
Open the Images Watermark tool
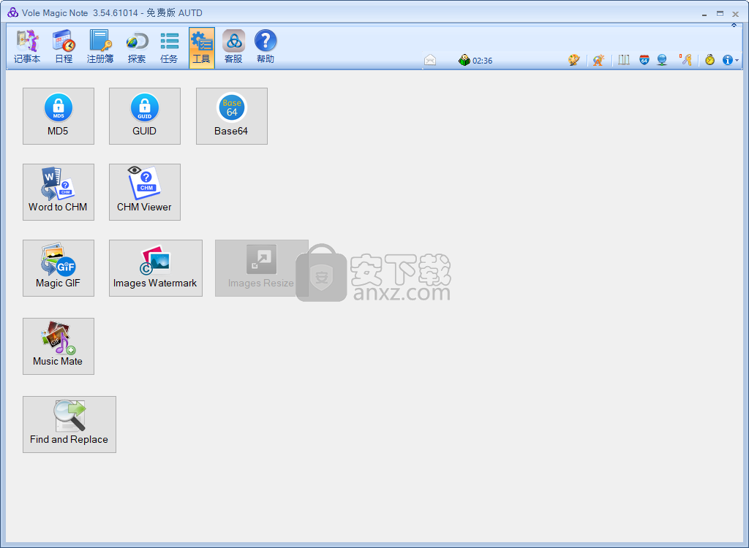point(156,268)
